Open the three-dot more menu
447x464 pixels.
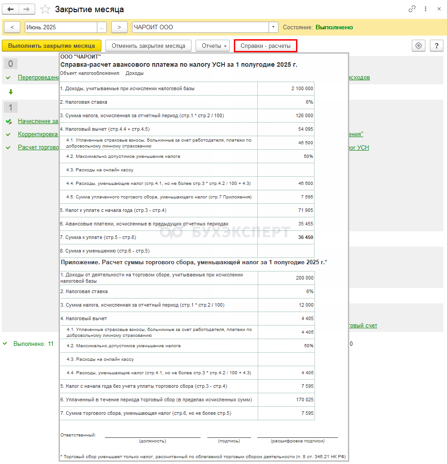[425, 9]
